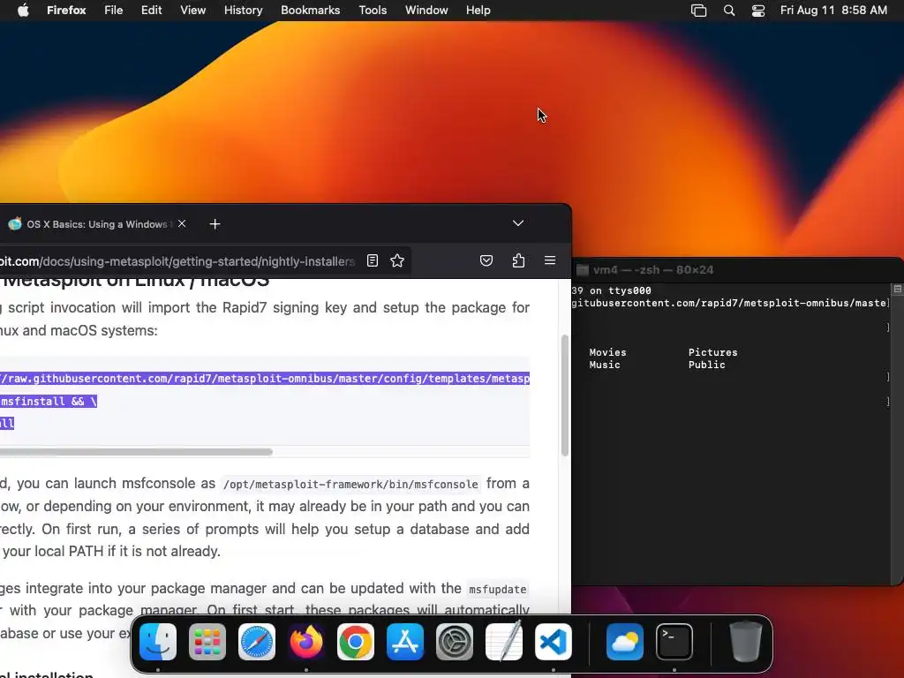Click the Firefox page vertical scrollbar
Screen dimensions: 904x678
pyautogui.click(x=565, y=395)
